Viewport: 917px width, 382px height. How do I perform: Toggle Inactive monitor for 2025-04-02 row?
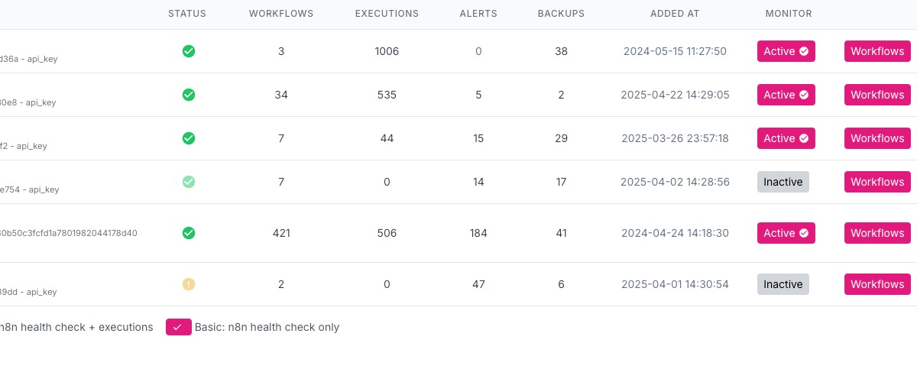coord(783,182)
